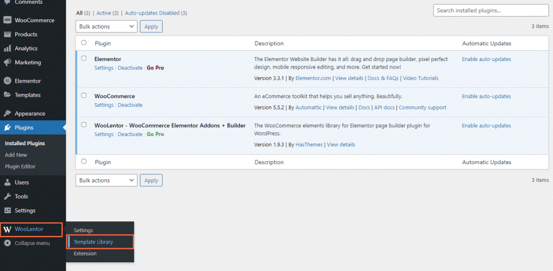Filter by All plugins
Viewport: 553px width, 271px height.
click(79, 13)
